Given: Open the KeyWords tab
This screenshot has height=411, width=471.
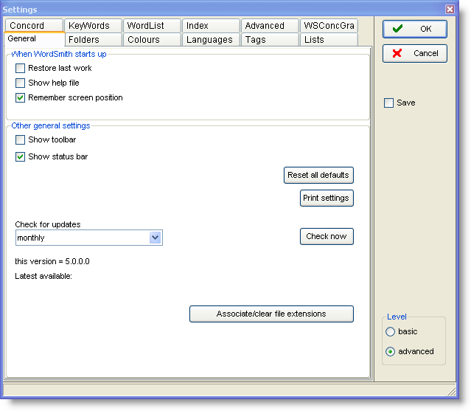Looking at the screenshot, I should 93,26.
